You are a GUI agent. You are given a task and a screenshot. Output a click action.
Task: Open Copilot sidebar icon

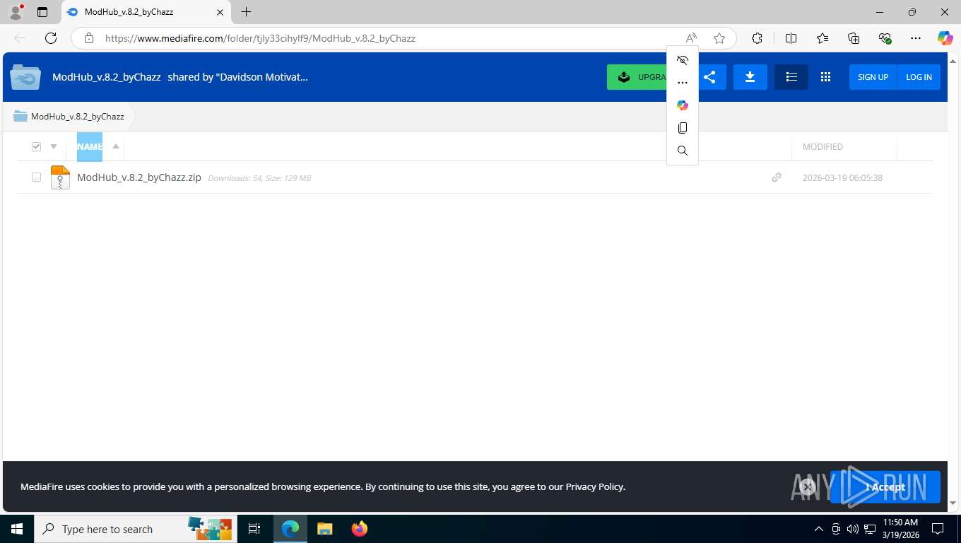945,38
